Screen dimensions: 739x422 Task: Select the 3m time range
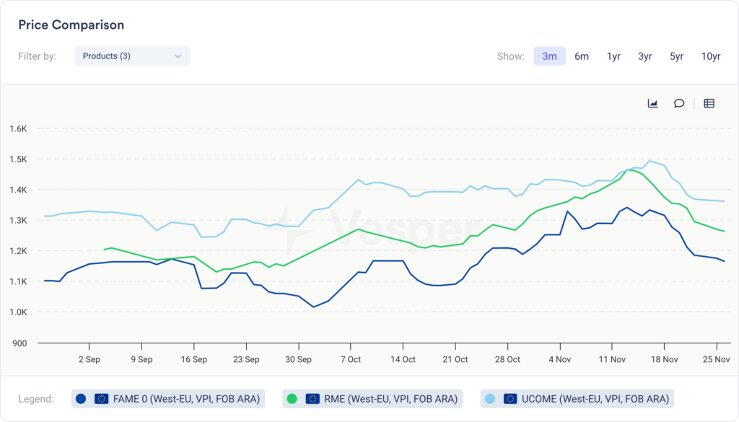[x=549, y=56]
